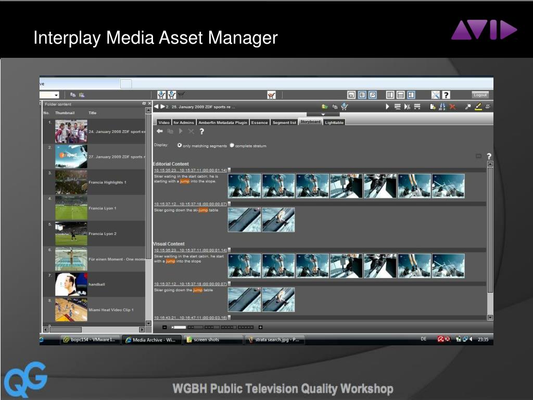Viewport: 533px width, 400px height.
Task: Open the for Admins tab
Action: tap(184, 122)
